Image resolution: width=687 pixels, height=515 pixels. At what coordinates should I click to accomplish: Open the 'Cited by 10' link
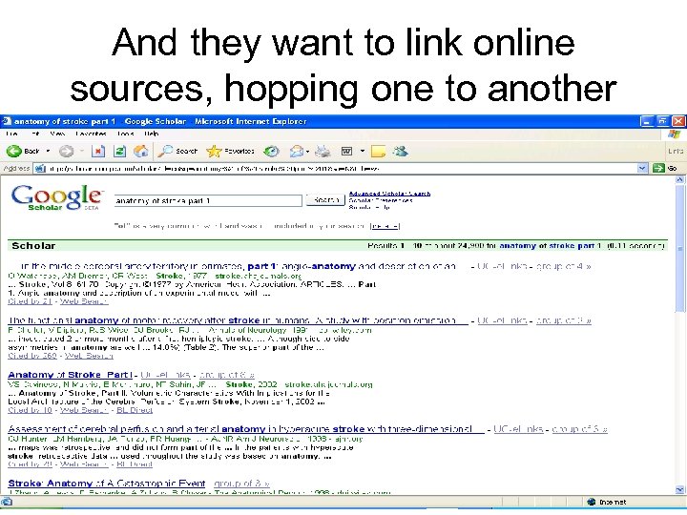30,410
